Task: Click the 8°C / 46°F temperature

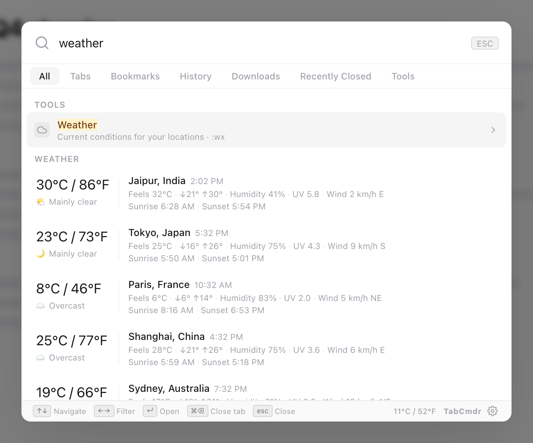Action: (x=69, y=289)
